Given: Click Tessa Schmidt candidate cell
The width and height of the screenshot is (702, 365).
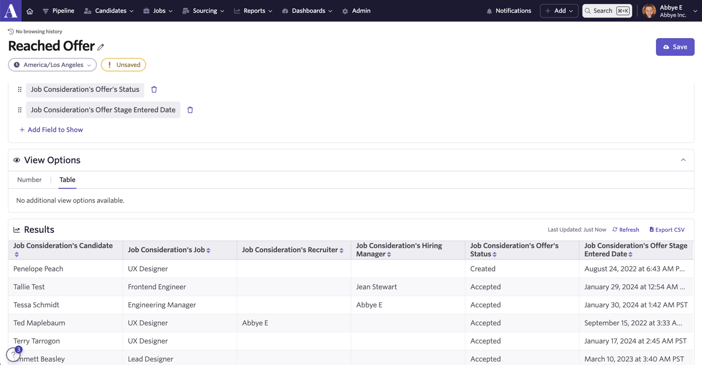Looking at the screenshot, I should click(65, 305).
